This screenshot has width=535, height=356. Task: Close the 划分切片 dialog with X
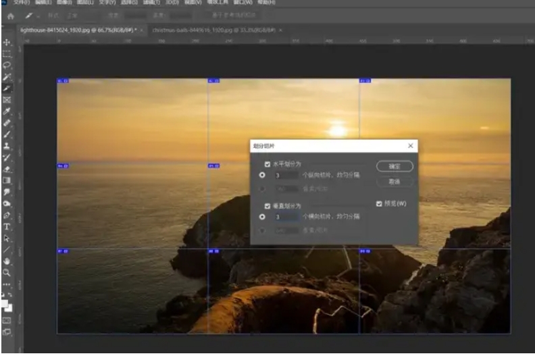[411, 146]
